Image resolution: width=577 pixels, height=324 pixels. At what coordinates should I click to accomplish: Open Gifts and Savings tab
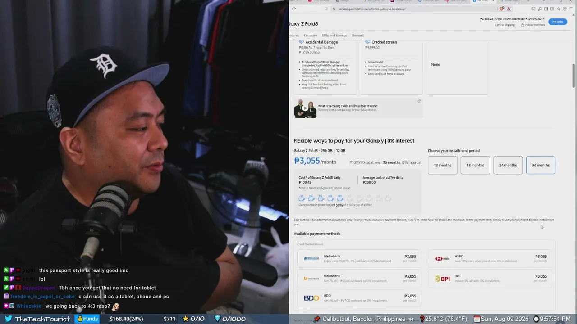334,36
